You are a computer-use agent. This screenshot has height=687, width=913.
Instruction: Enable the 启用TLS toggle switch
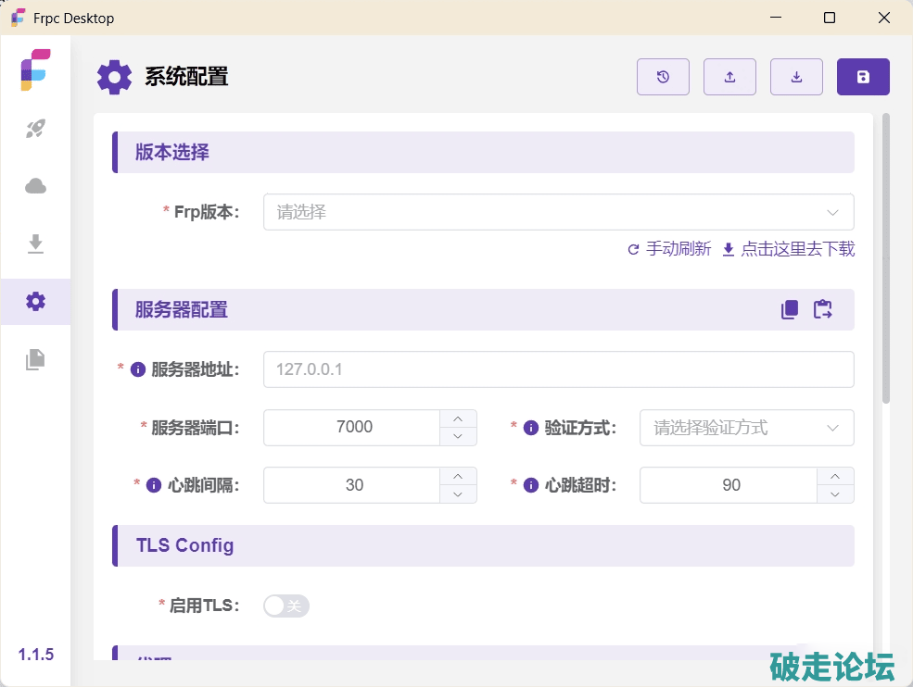pyautogui.click(x=285, y=606)
